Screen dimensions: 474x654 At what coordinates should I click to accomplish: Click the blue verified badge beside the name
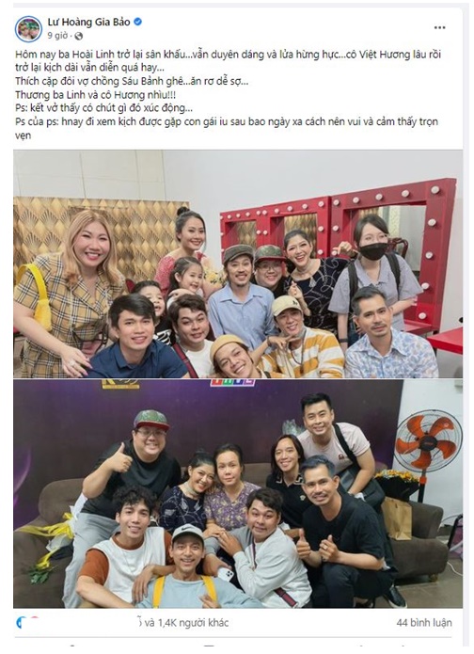point(137,22)
